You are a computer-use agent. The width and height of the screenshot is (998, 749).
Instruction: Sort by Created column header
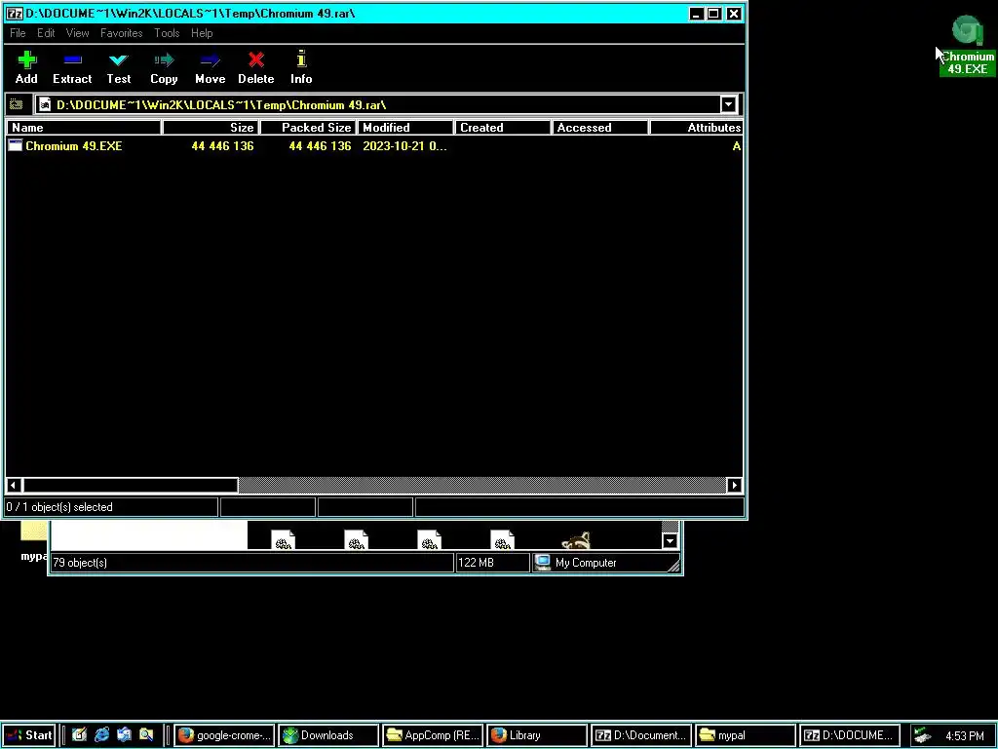(x=503, y=128)
